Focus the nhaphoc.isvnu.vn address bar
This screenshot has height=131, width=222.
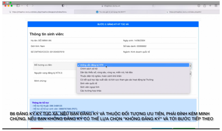111,6
